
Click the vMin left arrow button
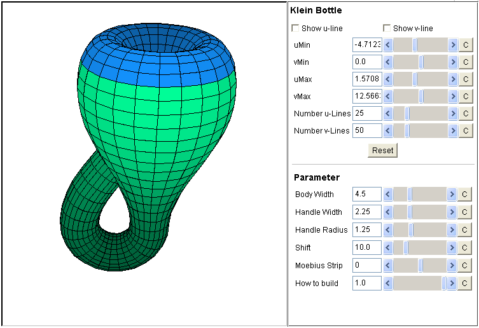pos(388,62)
